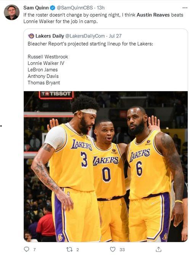Click the Sam Quinn display name
The height and width of the screenshot is (255, 190).
36,8
